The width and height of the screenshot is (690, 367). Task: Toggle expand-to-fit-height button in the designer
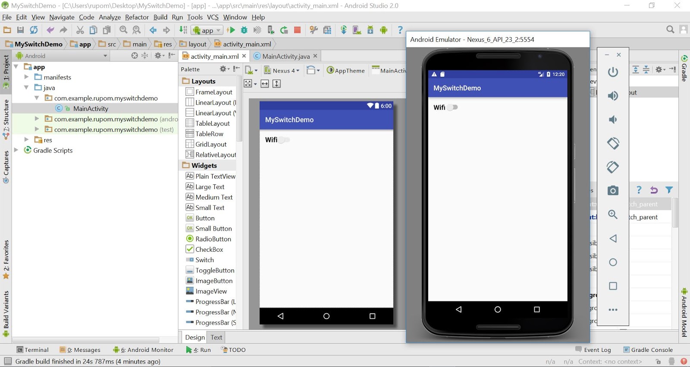pyautogui.click(x=277, y=84)
